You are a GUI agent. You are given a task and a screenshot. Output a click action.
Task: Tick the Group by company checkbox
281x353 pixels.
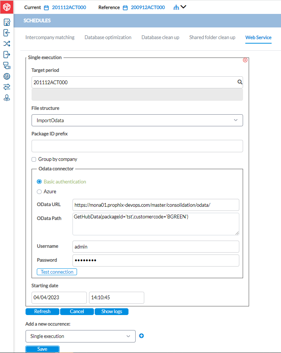[x=34, y=159]
